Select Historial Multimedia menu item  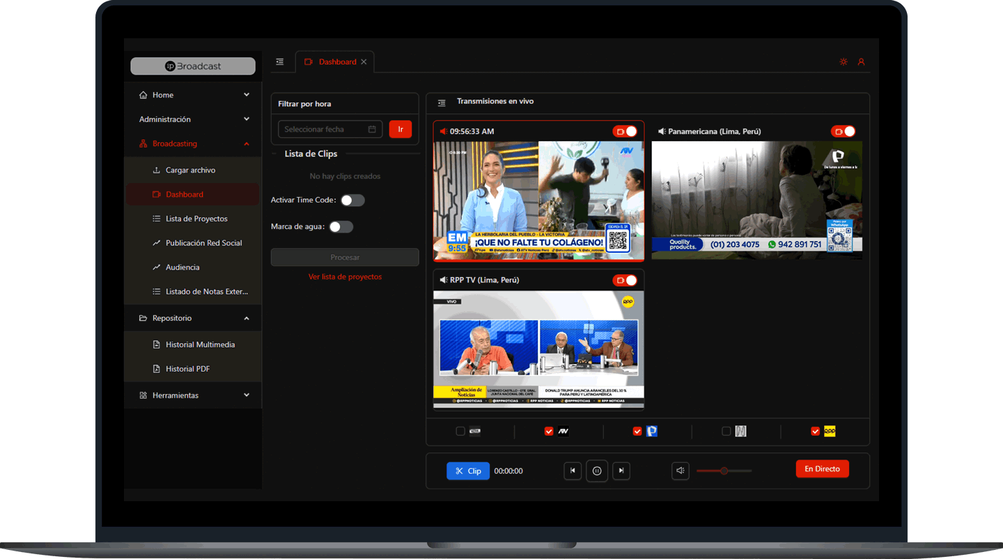(x=200, y=345)
